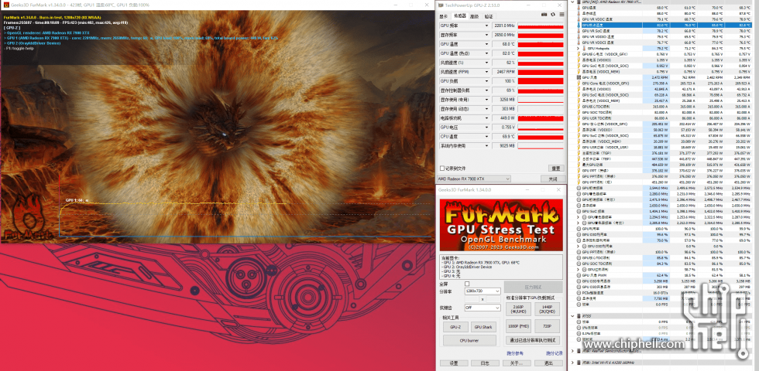Run 1080P (FHD) preset benchmark
The height and width of the screenshot is (371, 759).
pyautogui.click(x=519, y=326)
